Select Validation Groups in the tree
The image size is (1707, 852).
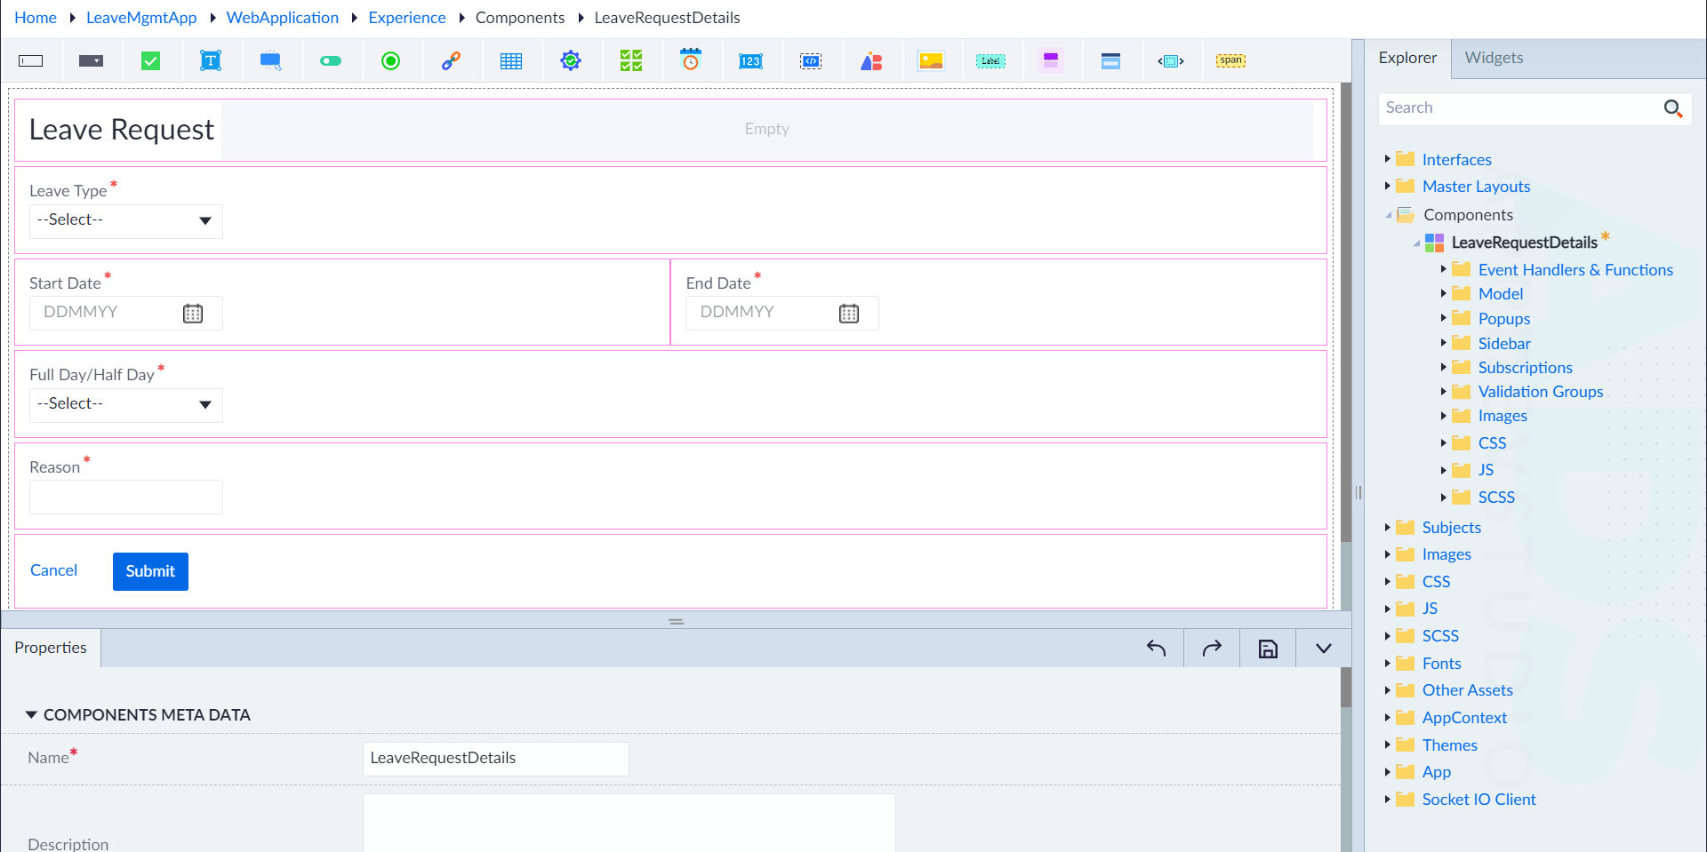1540,392
